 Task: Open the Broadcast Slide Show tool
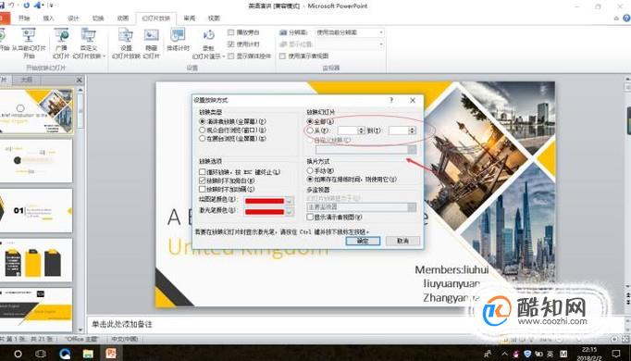pos(61,43)
